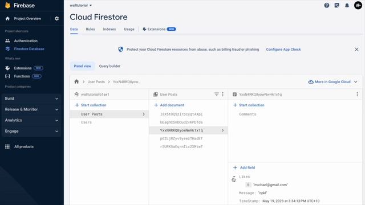The height and width of the screenshot is (205, 365).
Task: Click the chevron on User Posts row
Action: click(144, 114)
